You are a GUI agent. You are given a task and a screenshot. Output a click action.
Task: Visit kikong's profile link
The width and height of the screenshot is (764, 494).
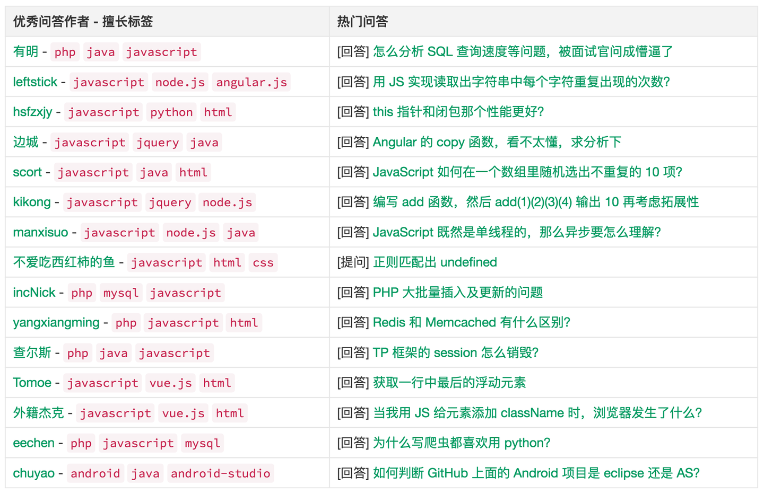pos(32,202)
